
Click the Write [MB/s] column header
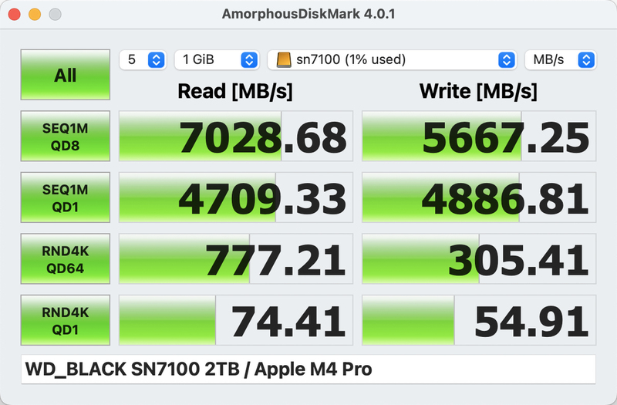tap(478, 91)
